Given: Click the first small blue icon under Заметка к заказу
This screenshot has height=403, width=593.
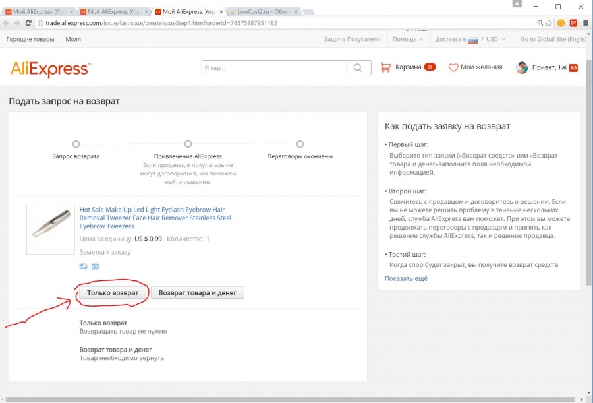Looking at the screenshot, I should (x=83, y=266).
